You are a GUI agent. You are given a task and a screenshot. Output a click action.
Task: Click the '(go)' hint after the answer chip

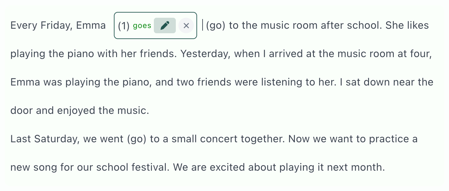[x=215, y=25]
